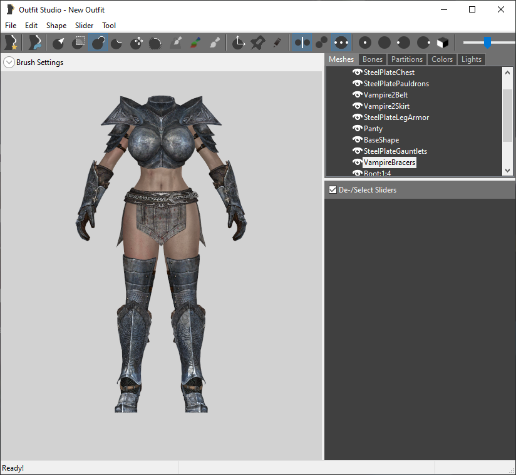Minimize the Outfit Studio window
The width and height of the screenshot is (516, 475).
coord(444,9)
